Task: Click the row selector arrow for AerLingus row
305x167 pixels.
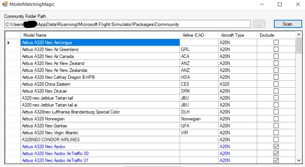Action: pos(9,43)
